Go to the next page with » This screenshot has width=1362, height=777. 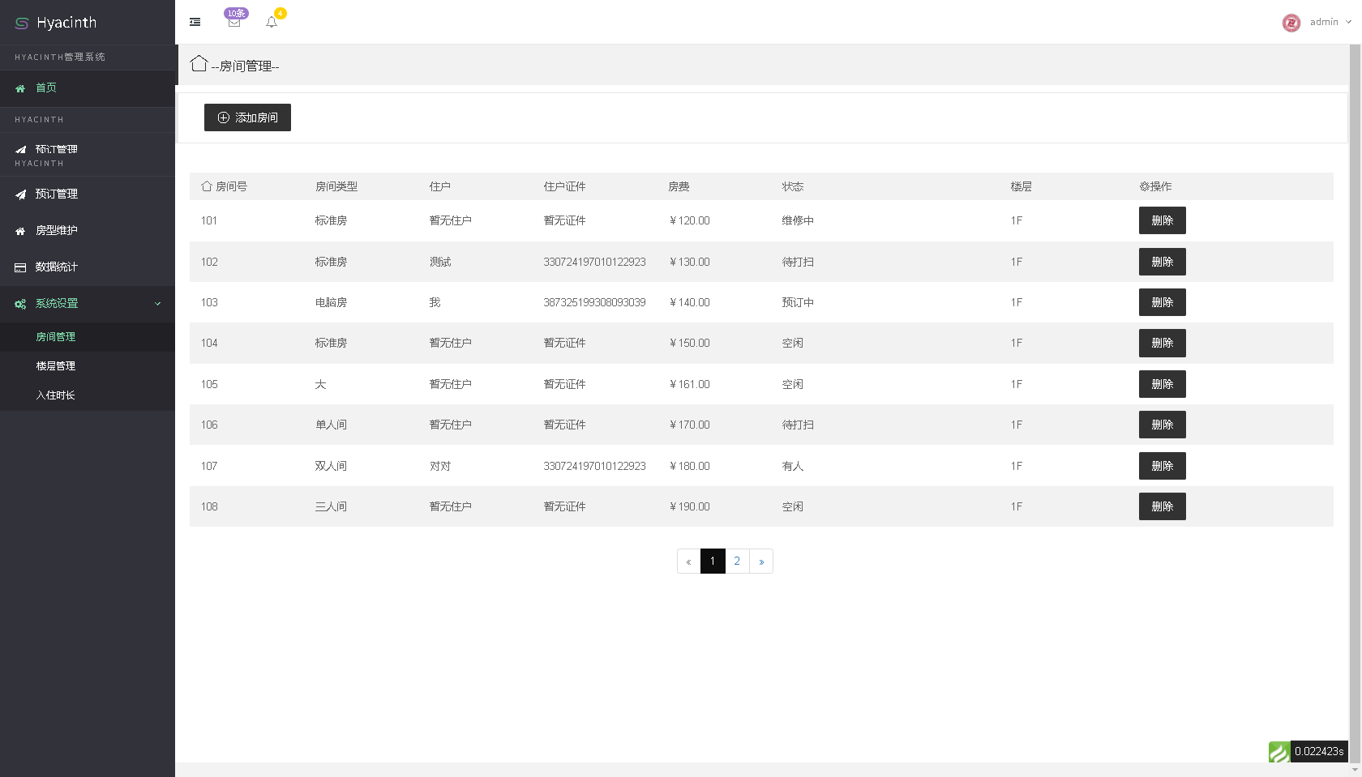(x=760, y=561)
